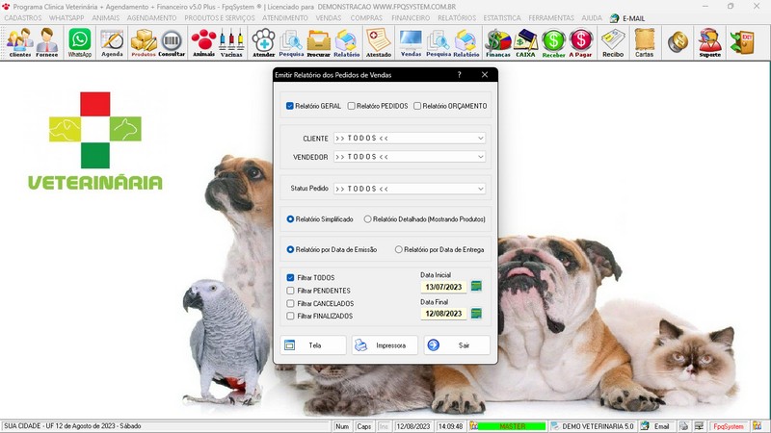Click the Procurar folder icon
This screenshot has height=433, width=771.
tap(319, 42)
